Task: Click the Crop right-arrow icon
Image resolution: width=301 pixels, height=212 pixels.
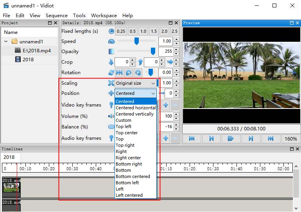Action: [x=170, y=62]
